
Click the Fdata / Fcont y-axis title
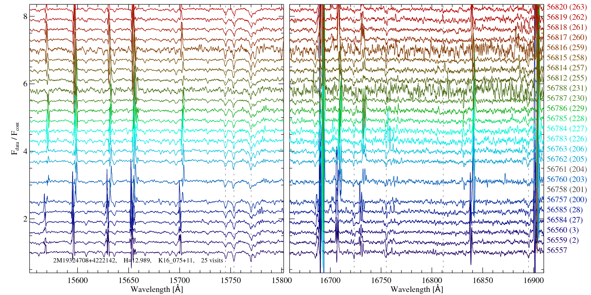click(15, 138)
